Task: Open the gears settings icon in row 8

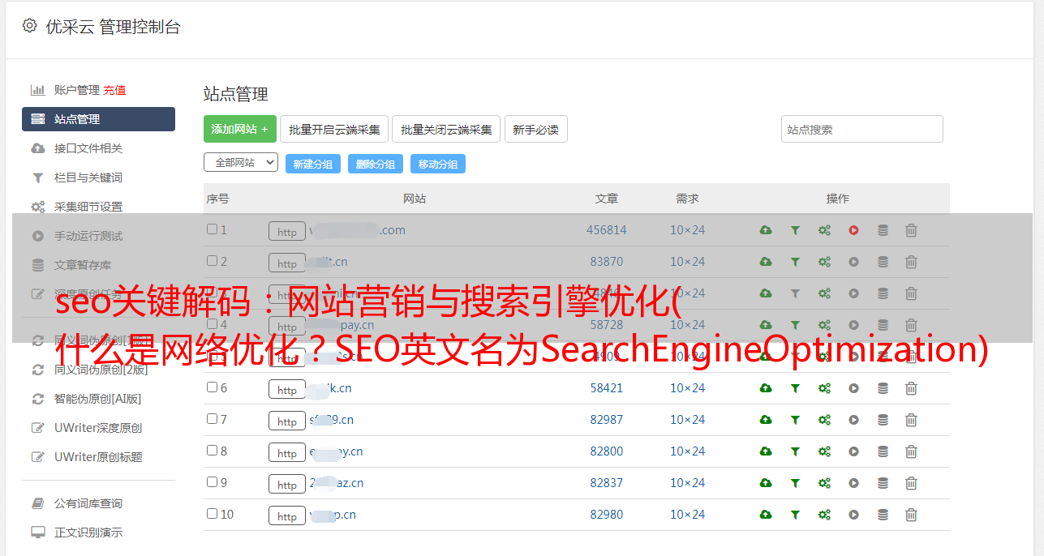Action: [824, 451]
